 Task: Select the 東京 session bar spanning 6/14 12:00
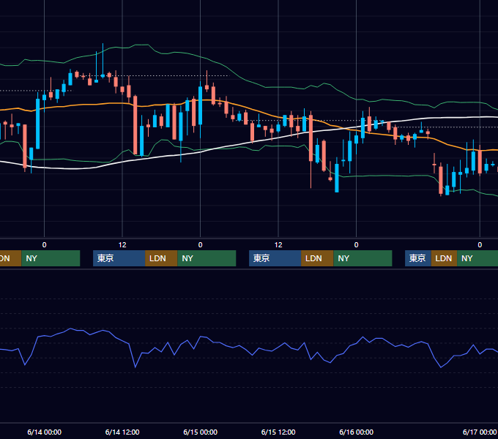point(119,258)
